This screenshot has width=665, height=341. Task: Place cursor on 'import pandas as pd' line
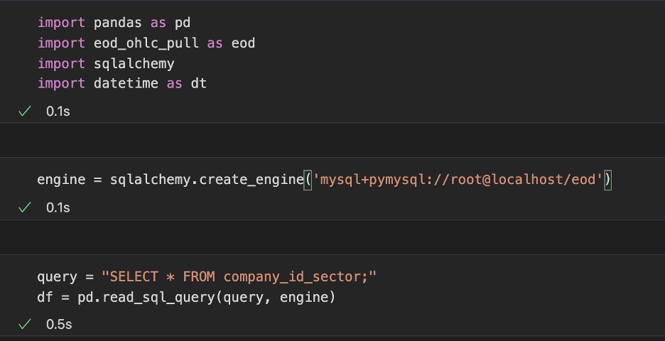tap(114, 23)
